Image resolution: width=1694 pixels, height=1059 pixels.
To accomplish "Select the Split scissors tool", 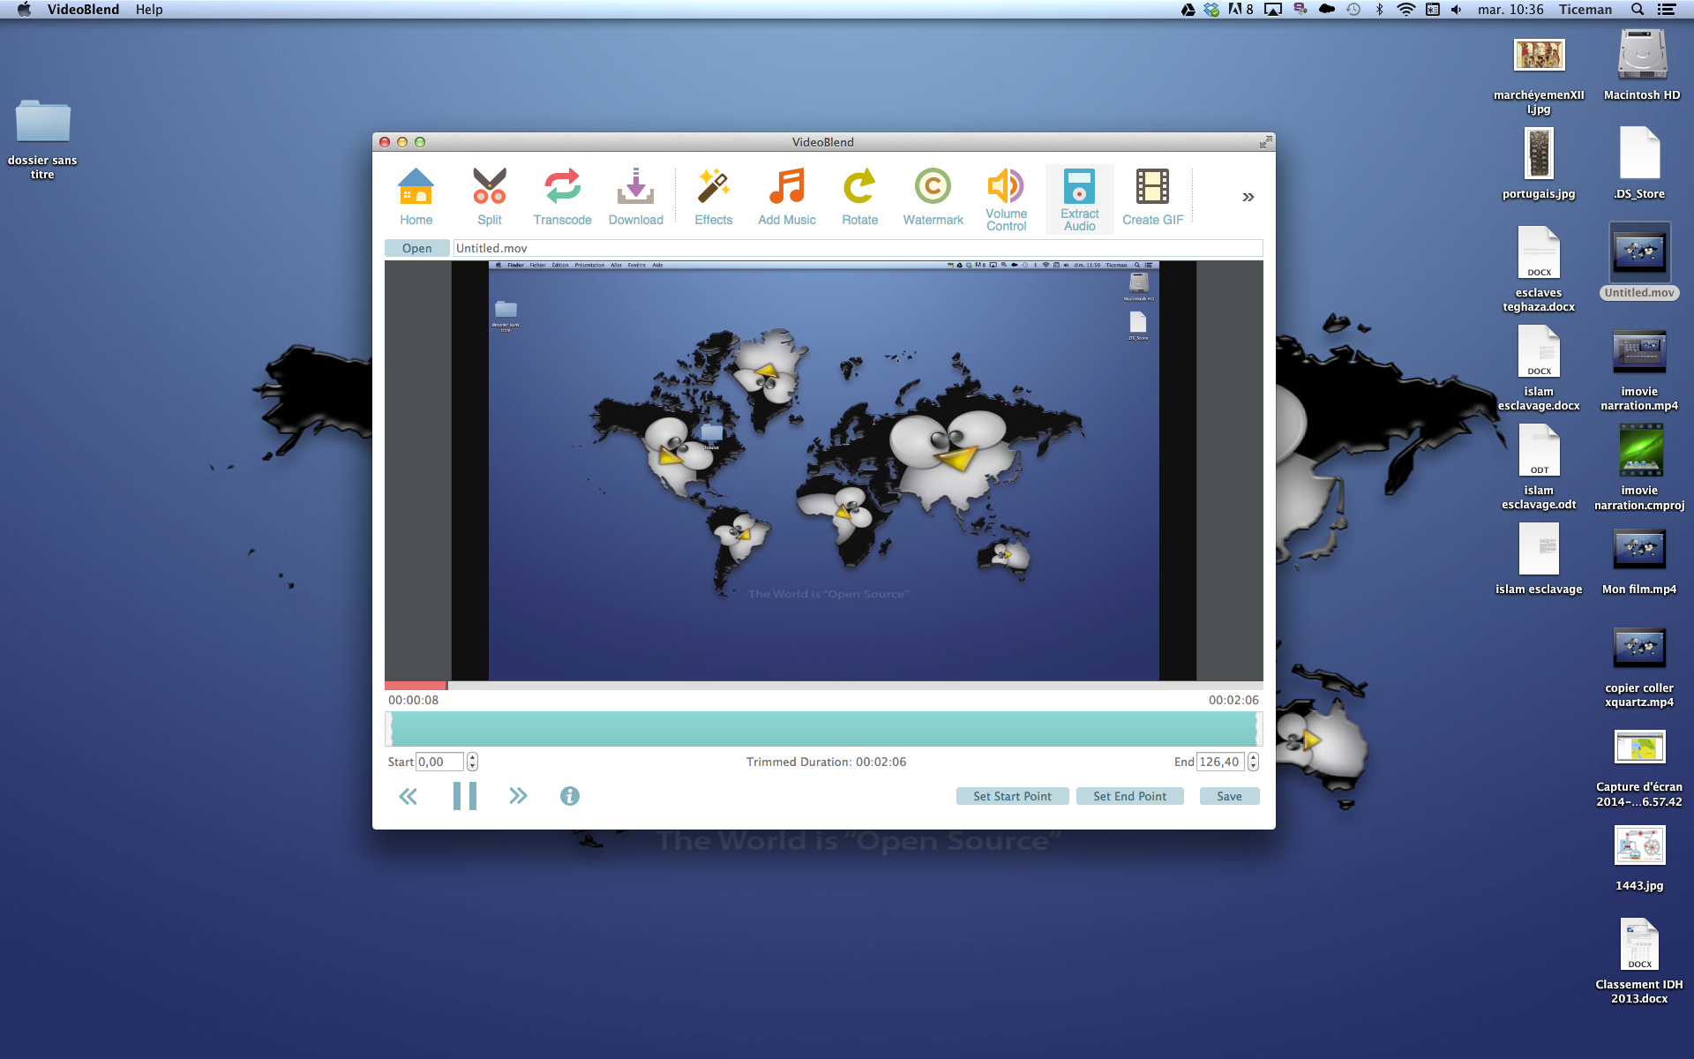I will coord(490,198).
